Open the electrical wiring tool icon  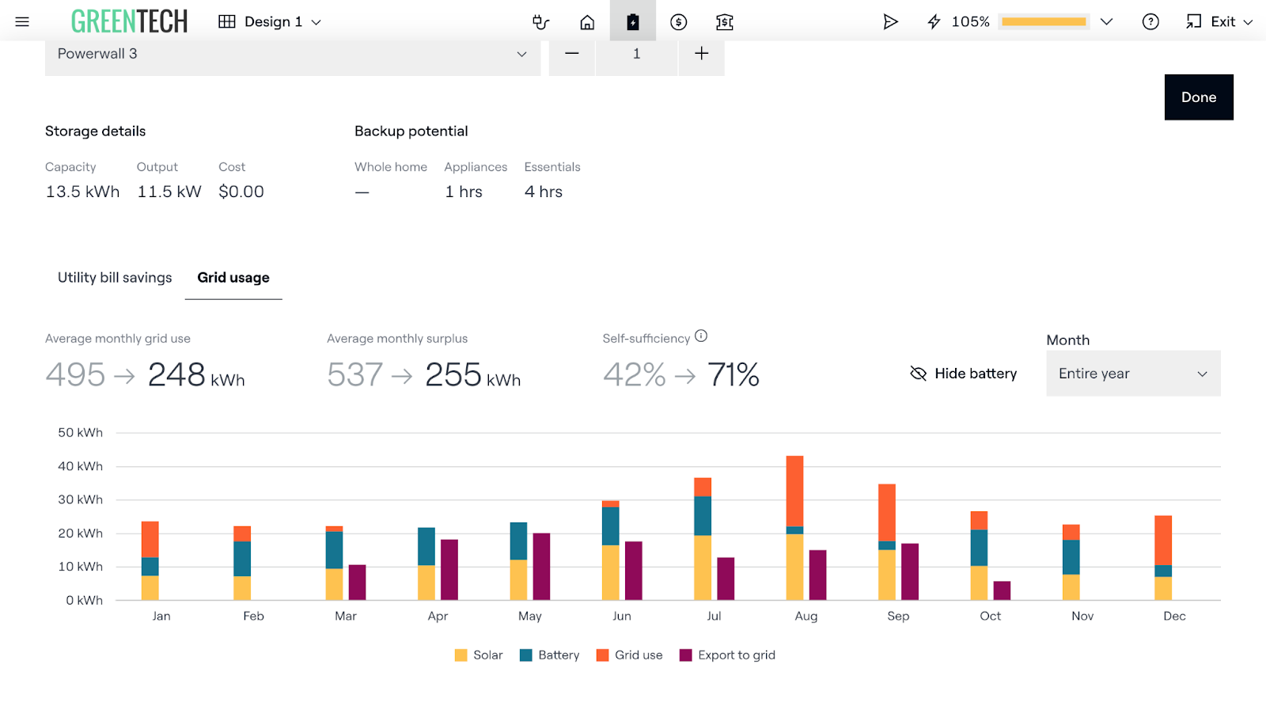pos(541,22)
